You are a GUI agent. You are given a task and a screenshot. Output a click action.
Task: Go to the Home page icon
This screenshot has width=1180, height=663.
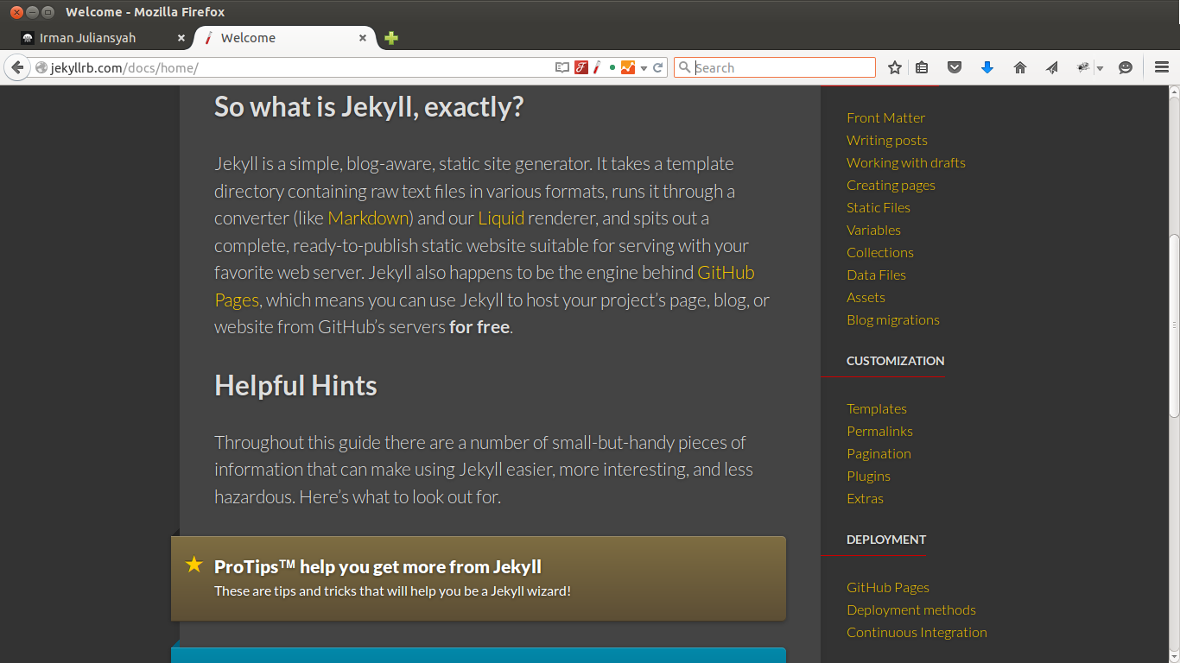[x=1020, y=67]
